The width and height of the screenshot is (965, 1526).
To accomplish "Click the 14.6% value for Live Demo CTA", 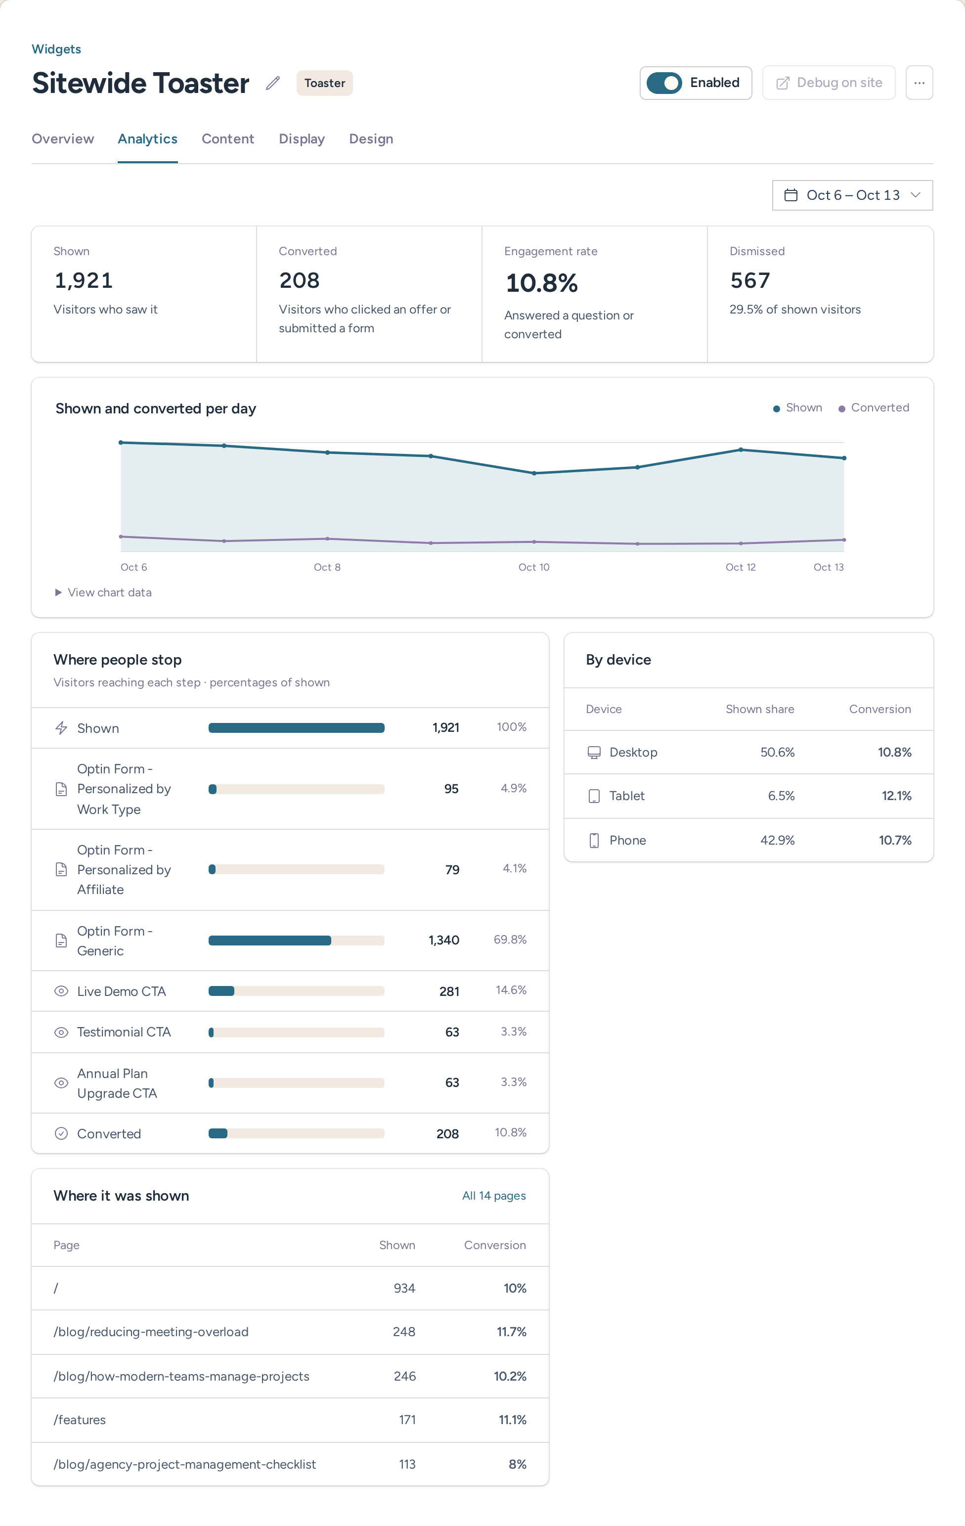I will point(511,990).
